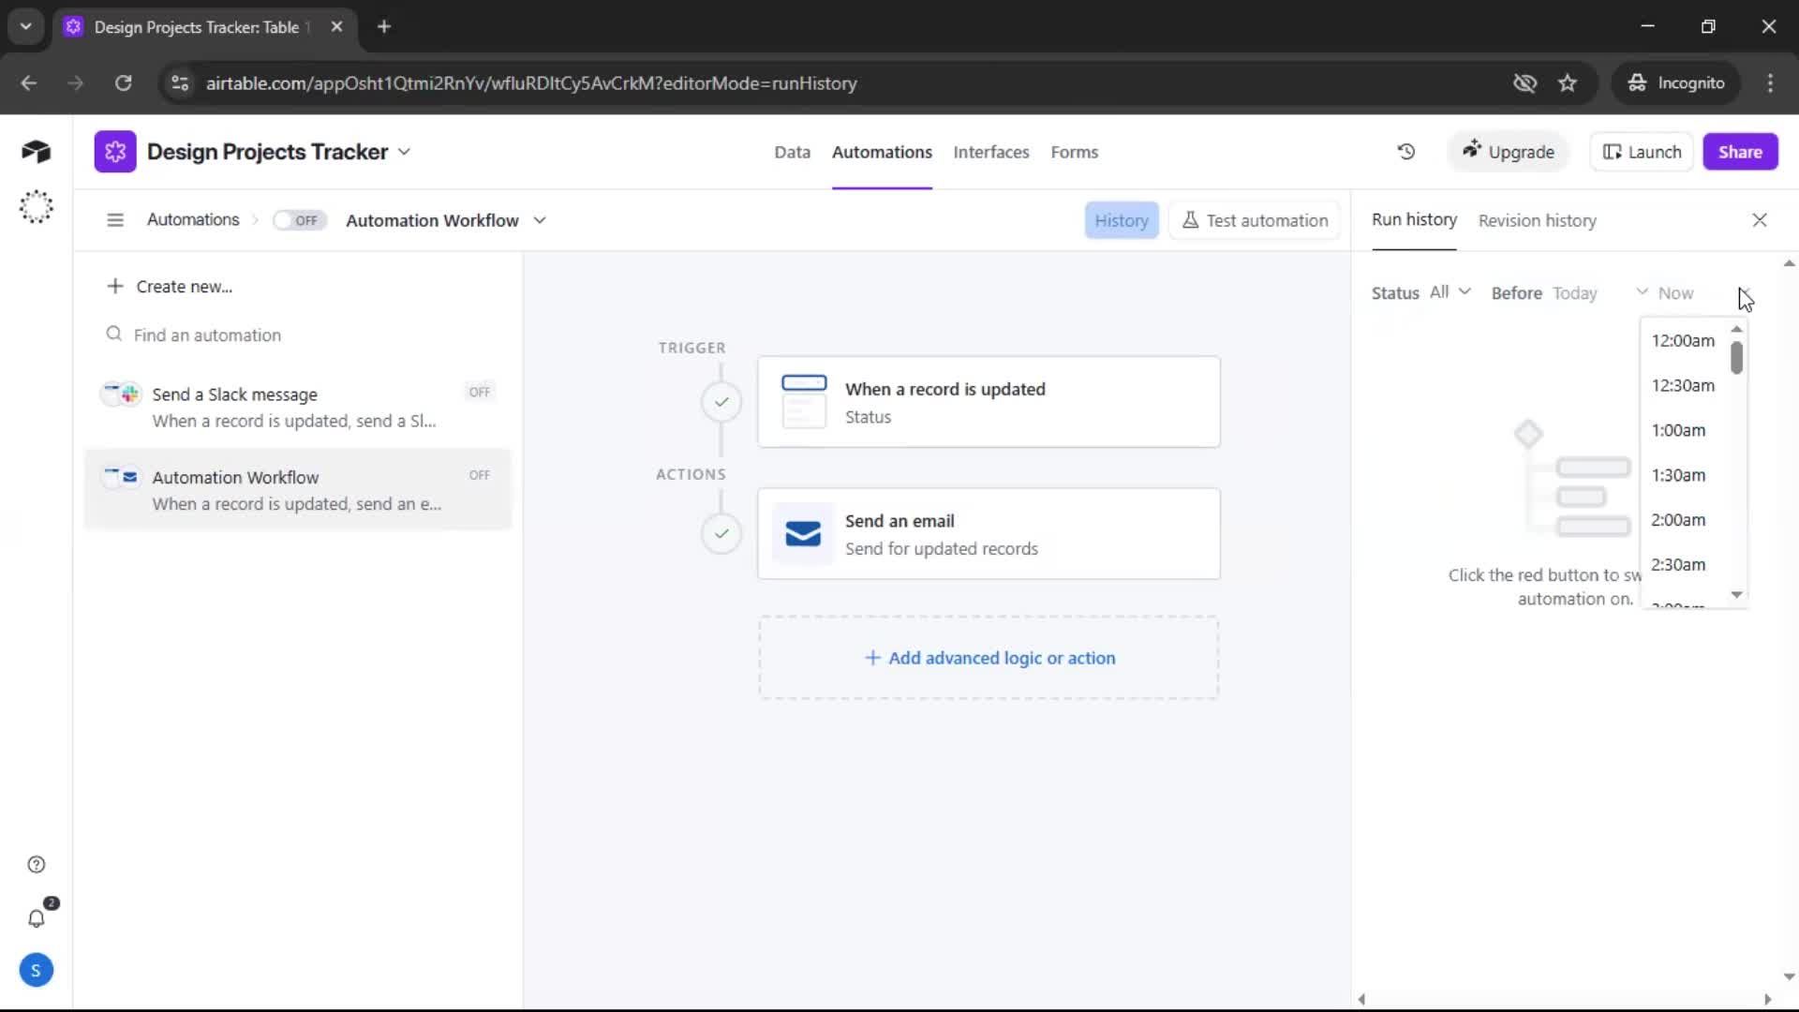Click Add advanced logic or action

(989, 658)
